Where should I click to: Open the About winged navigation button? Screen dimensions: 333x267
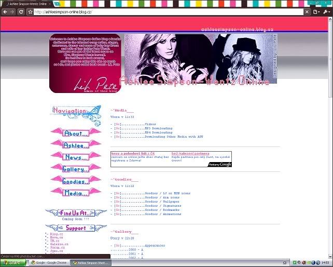click(76, 133)
